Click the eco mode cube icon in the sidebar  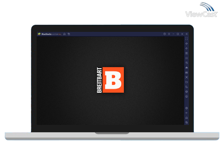click(x=187, y=92)
